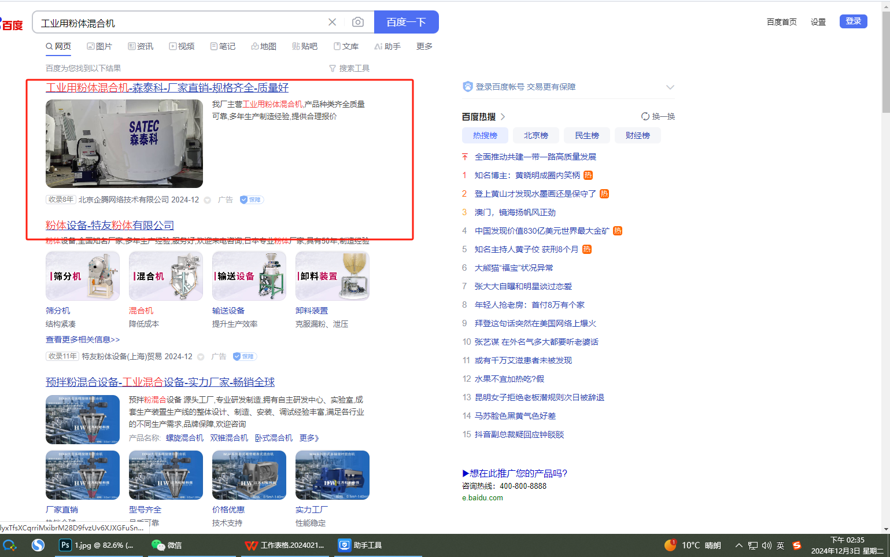The width and height of the screenshot is (890, 557).
Task: Switch to the 文库 tab
Action: 346,46
